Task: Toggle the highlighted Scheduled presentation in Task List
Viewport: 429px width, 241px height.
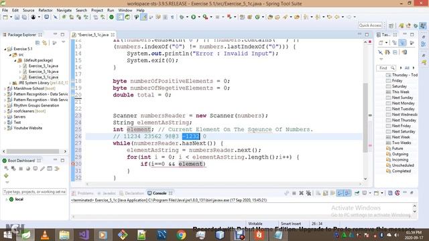Action: [402, 43]
